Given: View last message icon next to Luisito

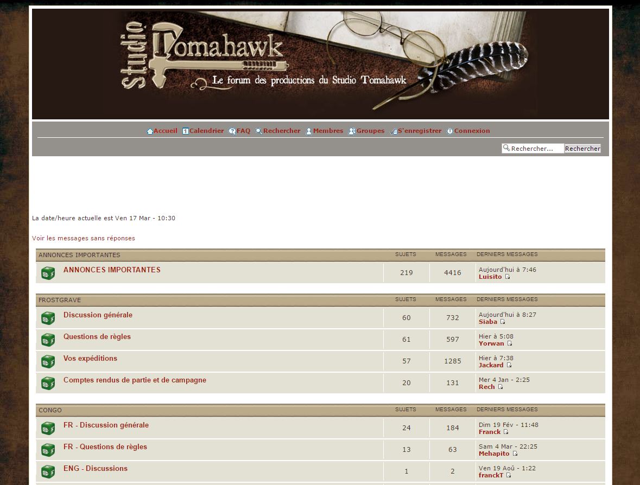Looking at the screenshot, I should (508, 277).
